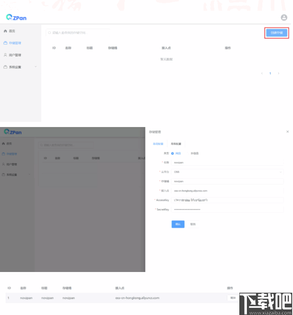Screen dimensions: 293x315
Task: Click the 接入点 column header in the empty table
Action: click(166, 48)
